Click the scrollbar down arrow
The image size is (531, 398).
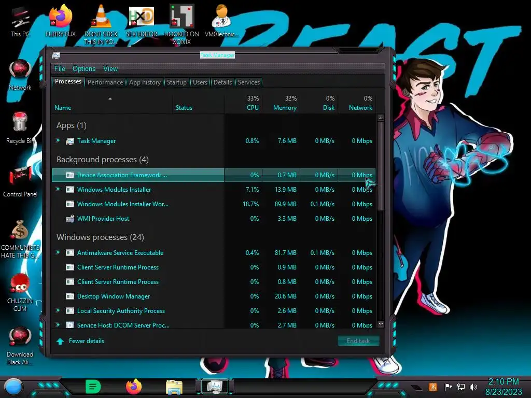point(381,324)
